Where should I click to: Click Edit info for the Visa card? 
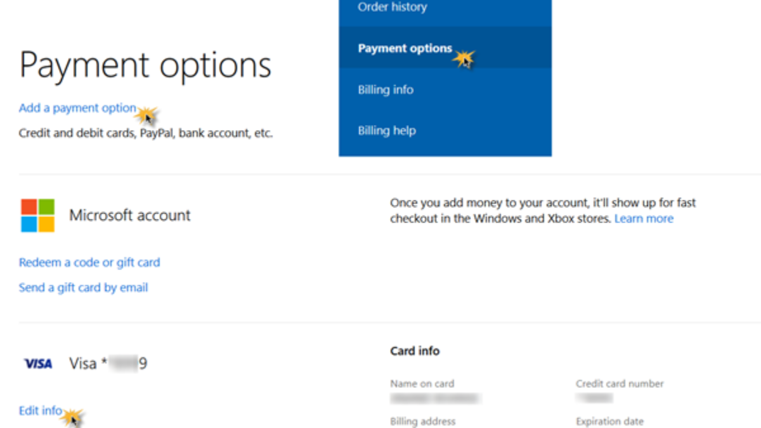pyautogui.click(x=41, y=411)
